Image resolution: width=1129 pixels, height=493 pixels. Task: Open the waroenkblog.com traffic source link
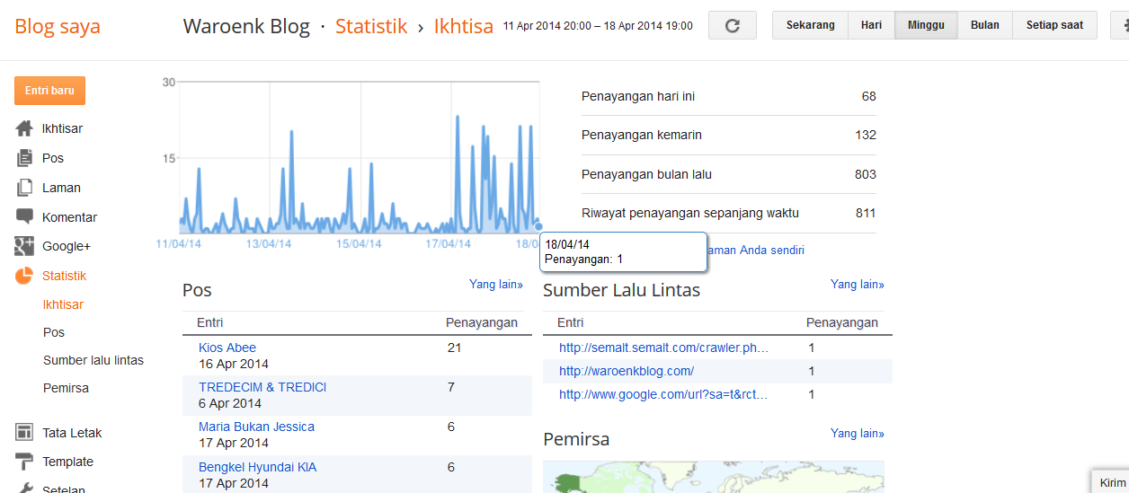[627, 371]
